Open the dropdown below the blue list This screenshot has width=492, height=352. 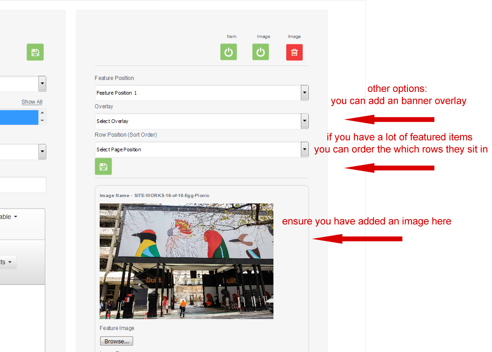[x=42, y=152]
